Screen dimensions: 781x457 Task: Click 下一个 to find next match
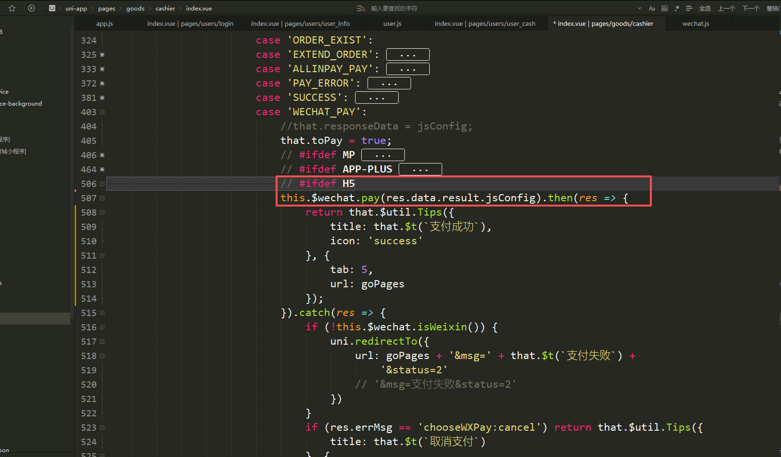tap(750, 8)
